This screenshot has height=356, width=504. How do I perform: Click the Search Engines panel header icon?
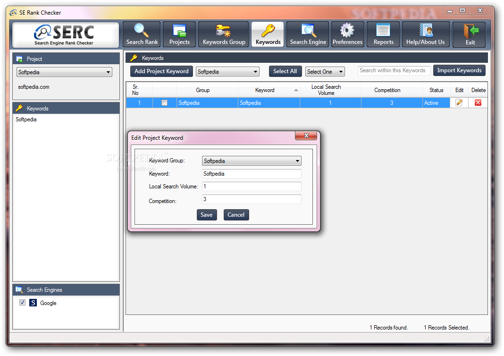[x=19, y=290]
